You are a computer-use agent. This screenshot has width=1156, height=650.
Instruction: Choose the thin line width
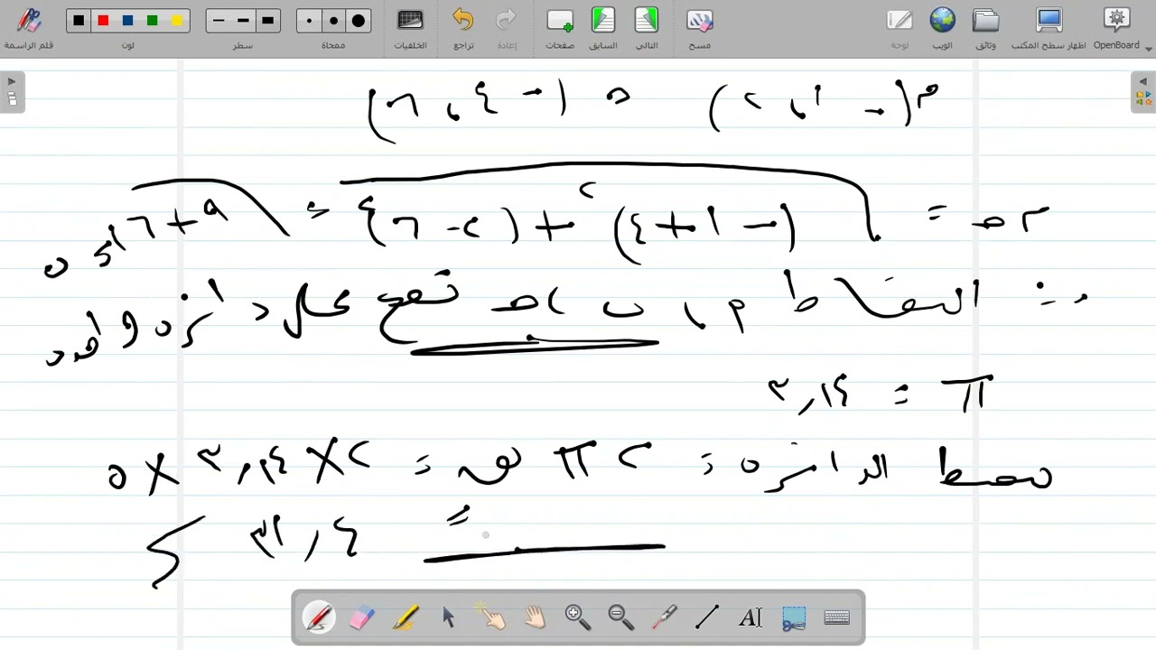219,21
